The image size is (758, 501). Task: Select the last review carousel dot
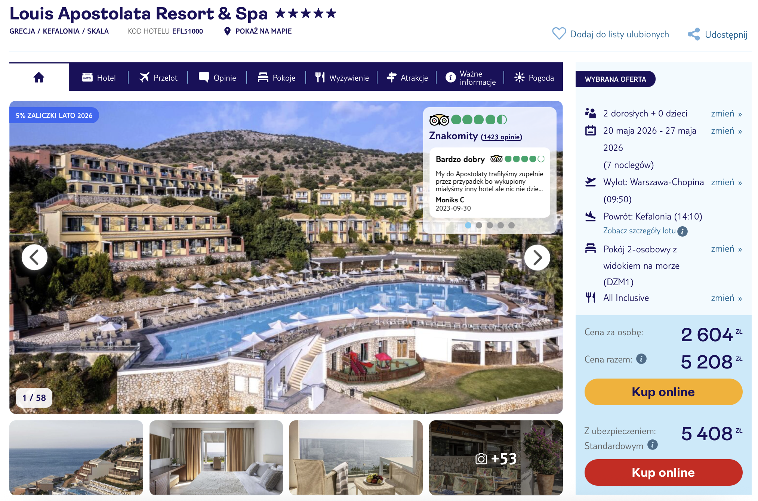click(511, 225)
